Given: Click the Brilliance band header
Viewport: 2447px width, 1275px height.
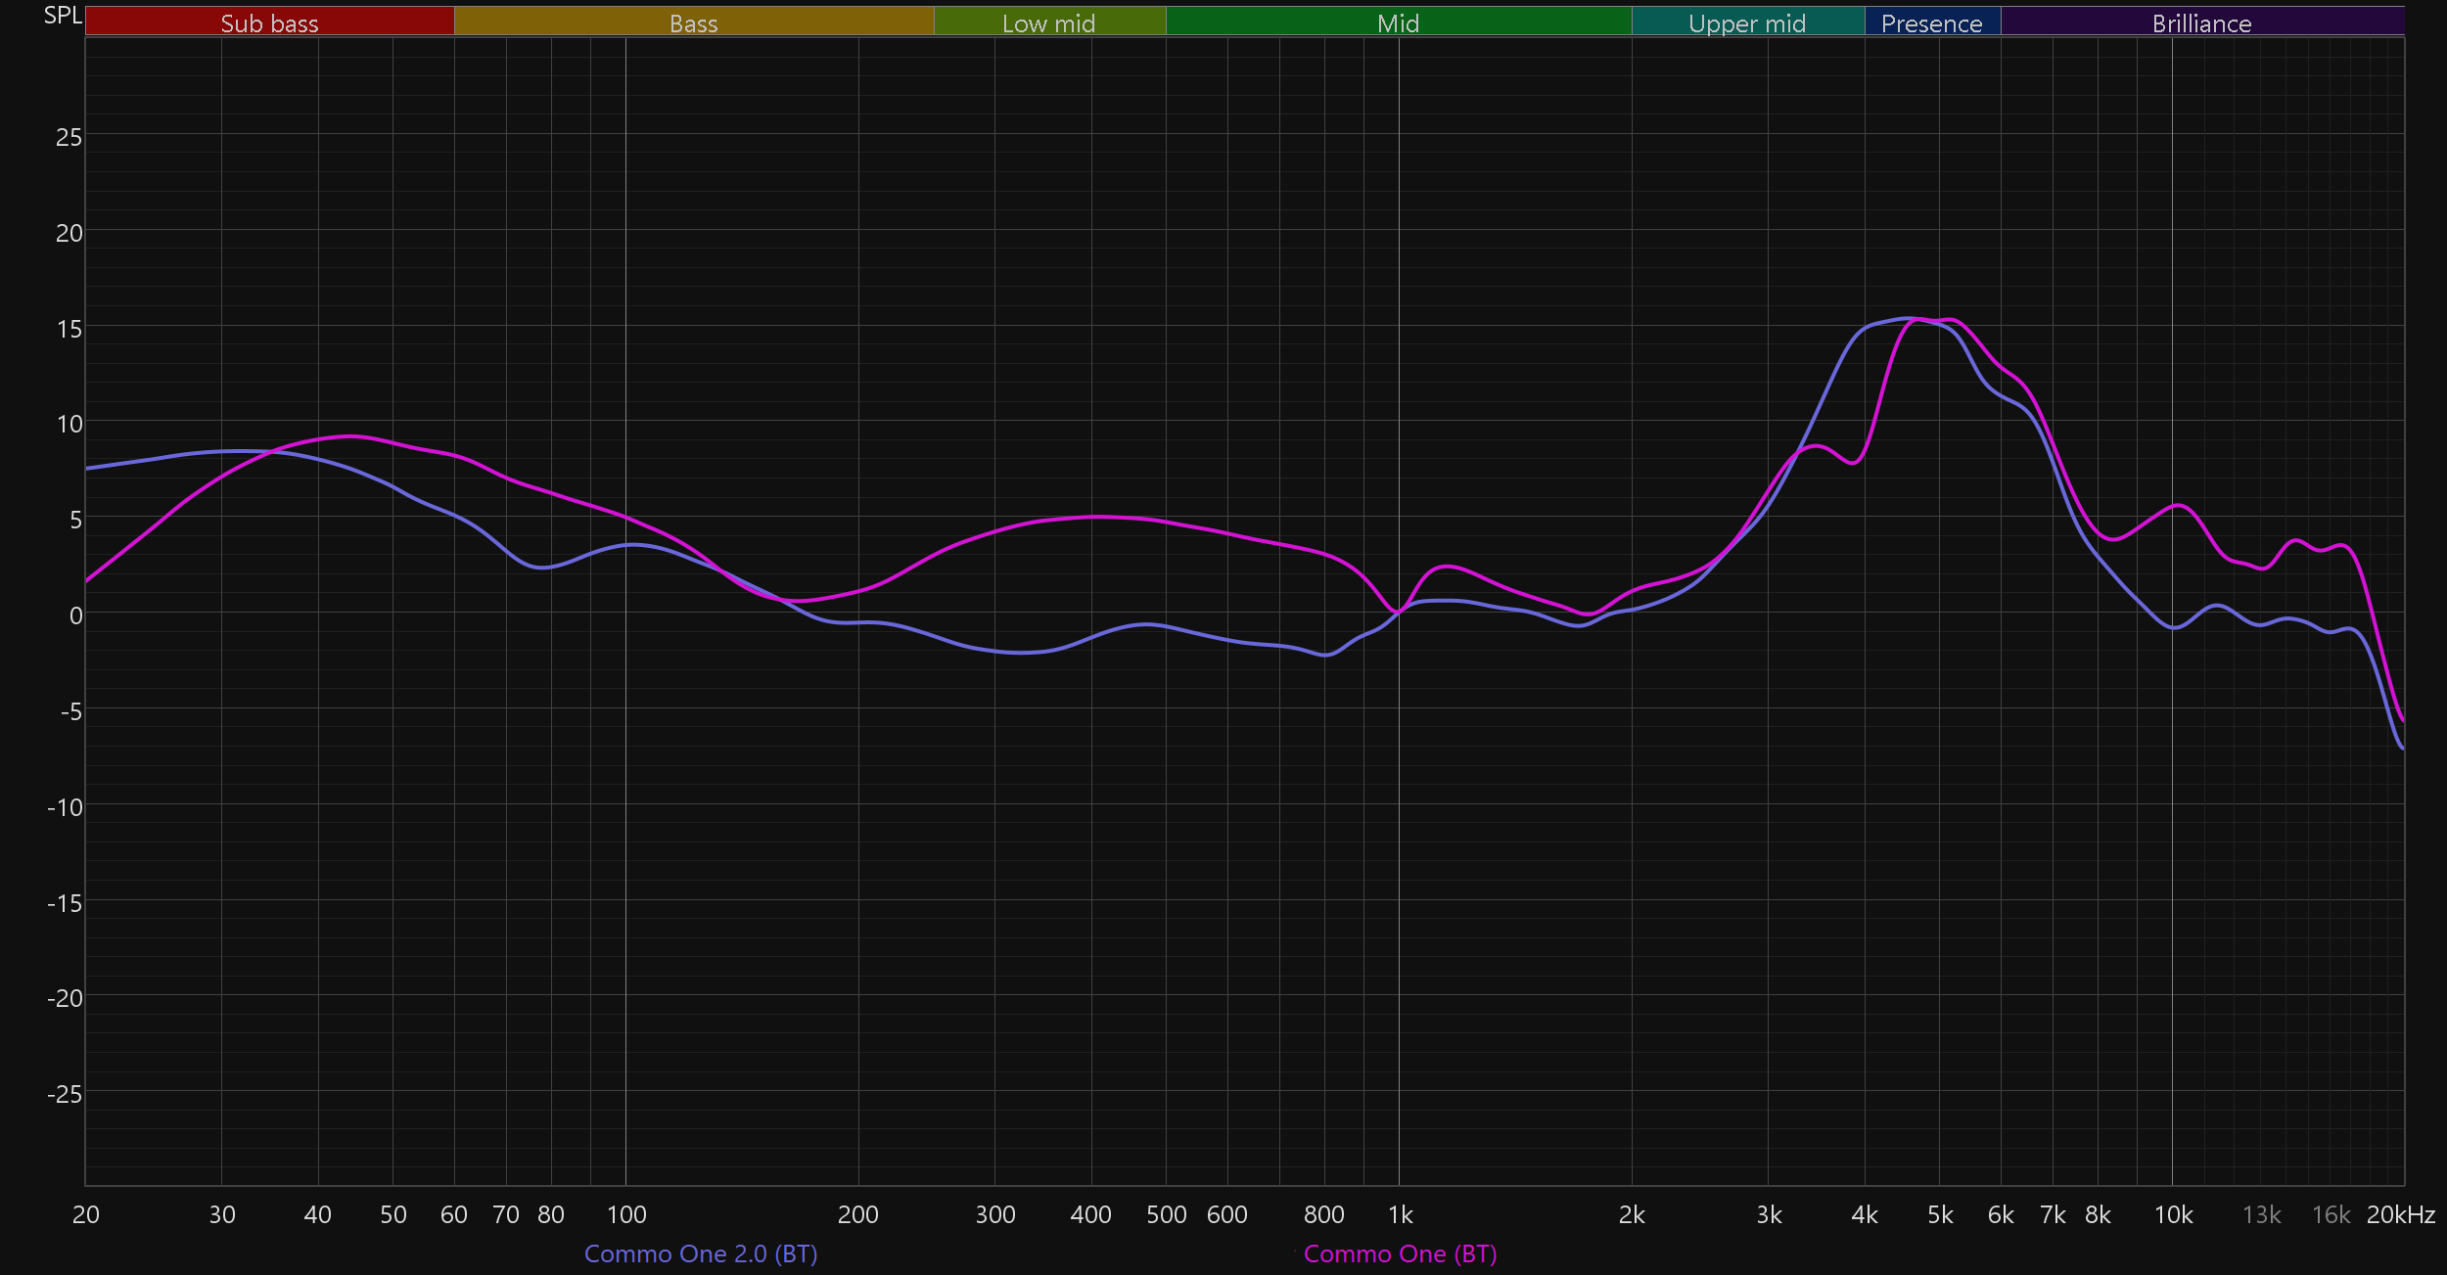Looking at the screenshot, I should tap(2201, 23).
